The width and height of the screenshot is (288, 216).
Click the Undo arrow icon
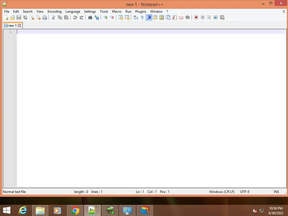pos(75,17)
